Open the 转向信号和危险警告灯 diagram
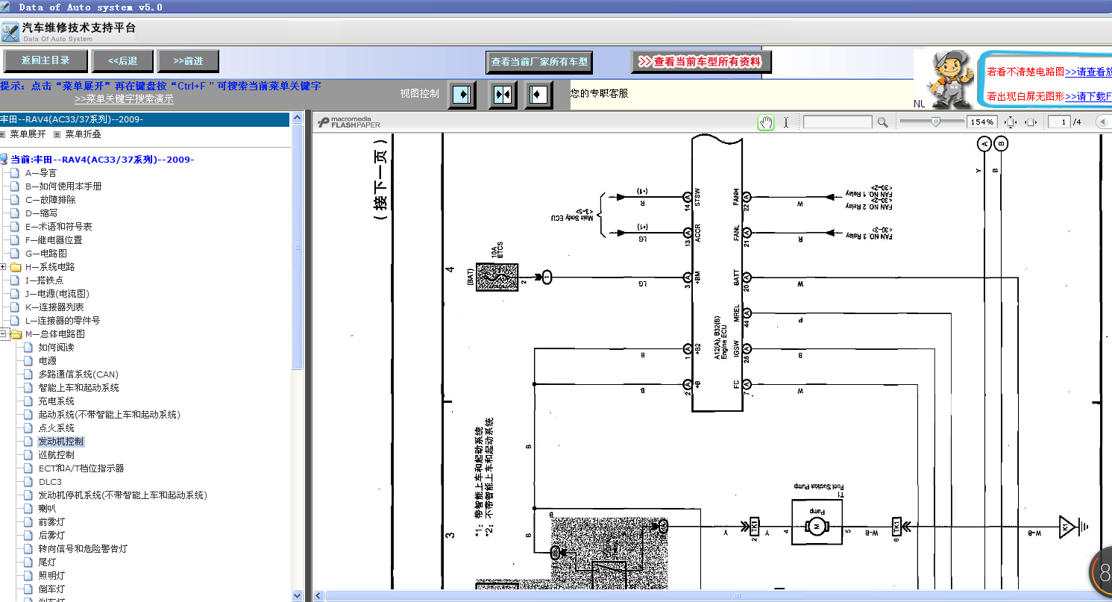Viewport: 1112px width, 602px height. [x=84, y=549]
